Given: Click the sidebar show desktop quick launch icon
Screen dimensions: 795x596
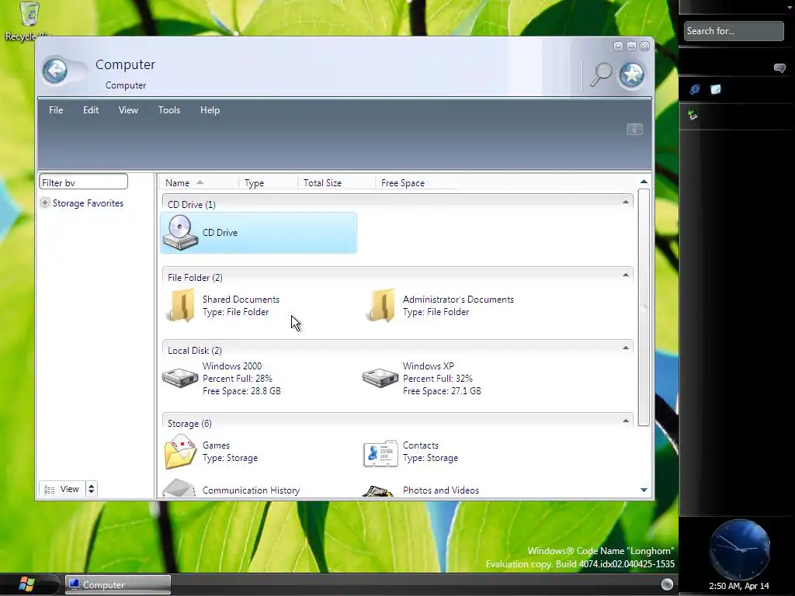Looking at the screenshot, I should point(715,90).
